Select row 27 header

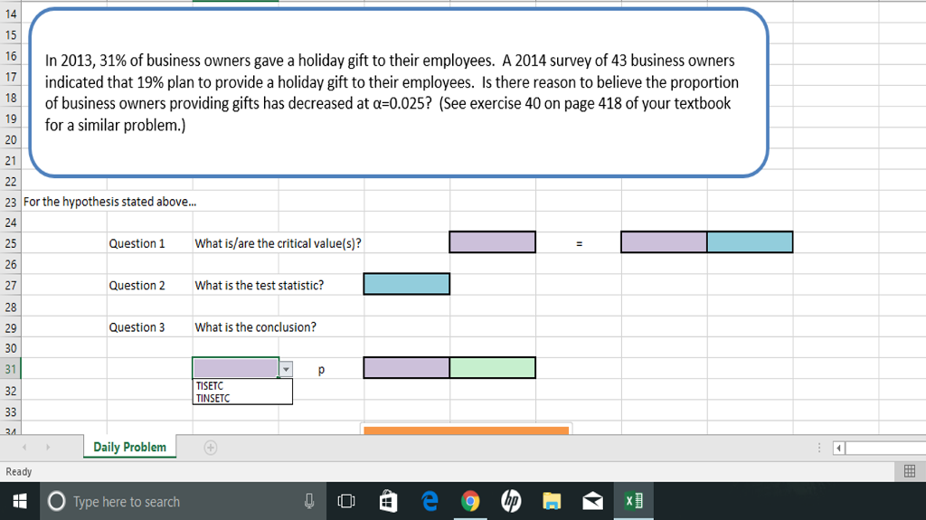(x=11, y=286)
